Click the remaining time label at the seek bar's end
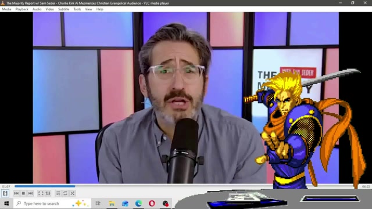 (366, 186)
